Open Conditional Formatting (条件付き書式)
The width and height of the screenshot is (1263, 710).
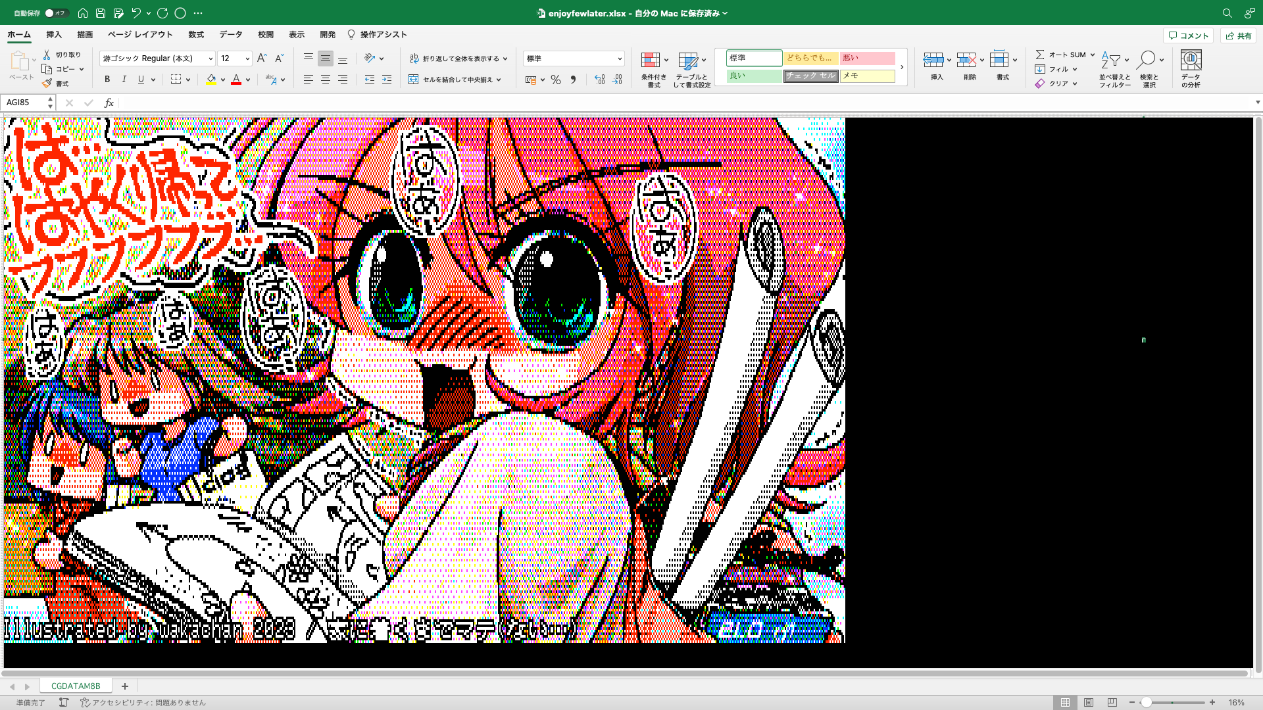coord(653,68)
